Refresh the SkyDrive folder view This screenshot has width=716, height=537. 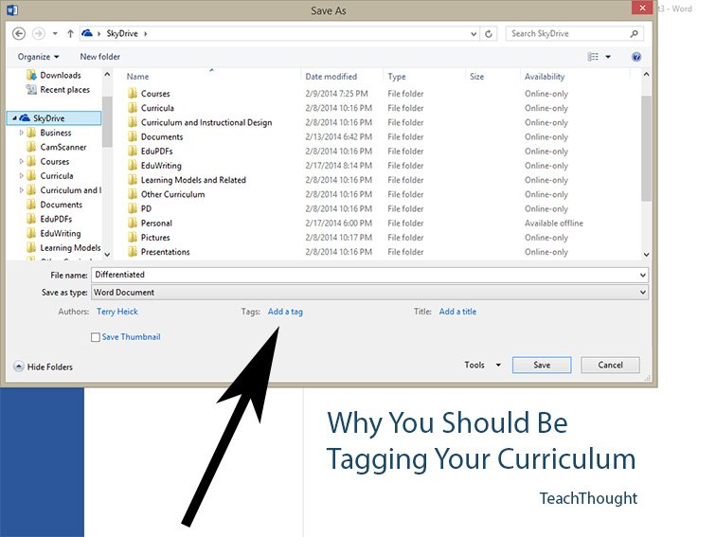point(489,33)
